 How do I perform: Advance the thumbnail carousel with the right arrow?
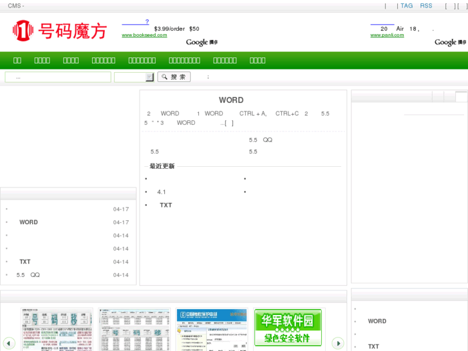tap(337, 343)
